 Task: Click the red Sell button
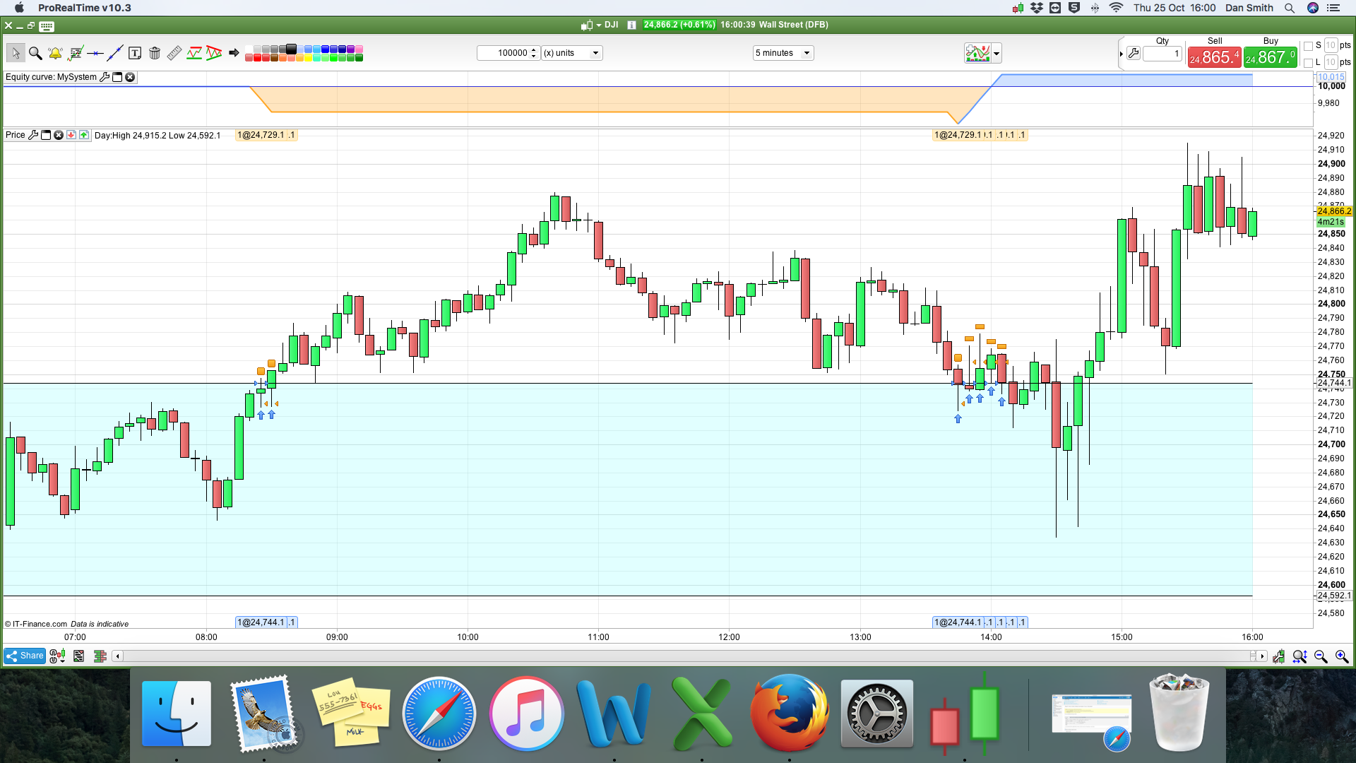coord(1213,57)
